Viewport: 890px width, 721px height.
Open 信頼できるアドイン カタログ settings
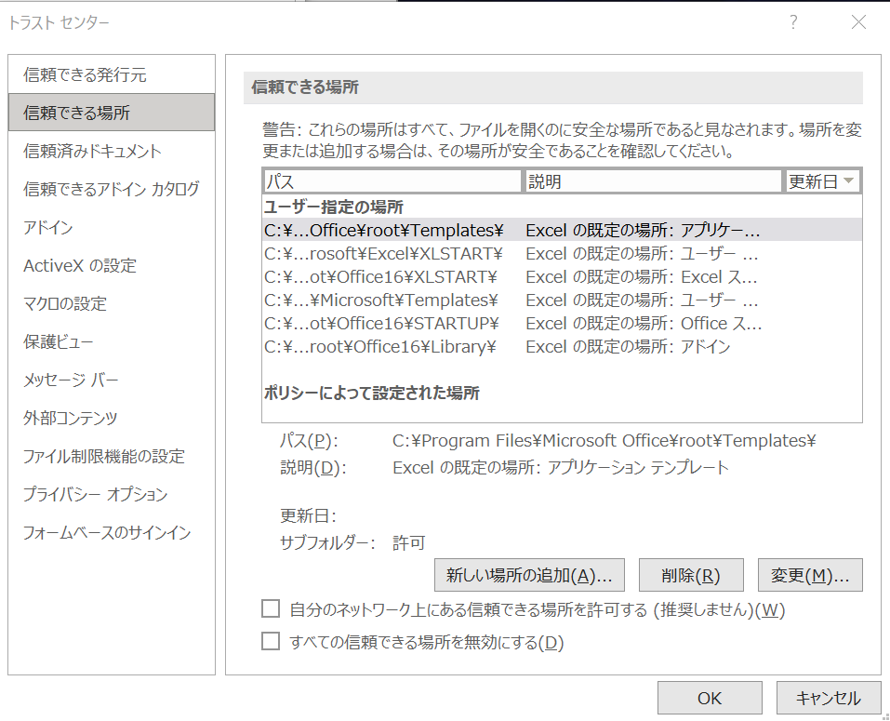click(x=112, y=189)
